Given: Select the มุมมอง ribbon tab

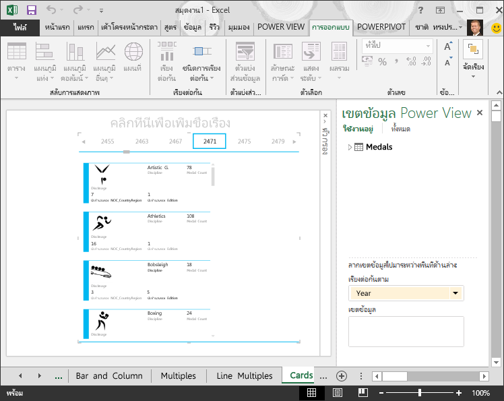Looking at the screenshot, I should [239, 28].
